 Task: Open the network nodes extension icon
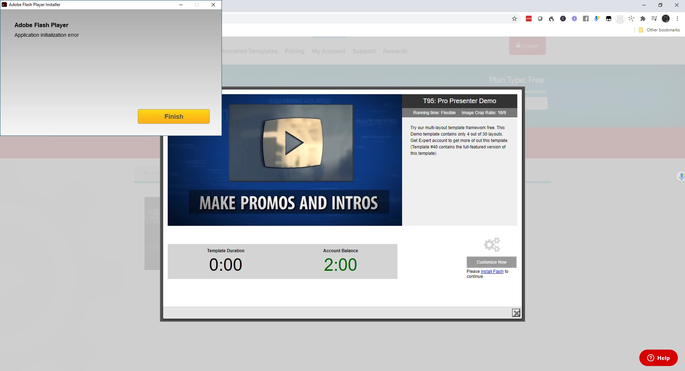[631, 19]
